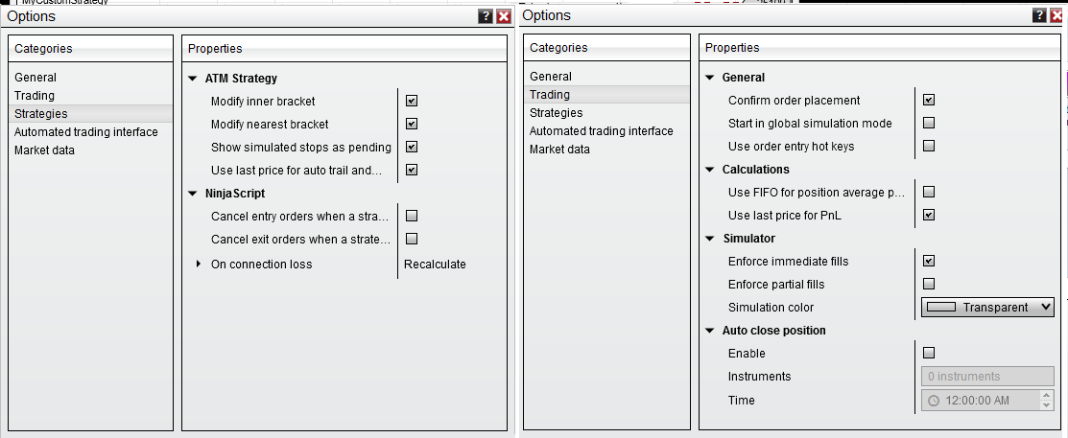Screen dimensions: 1068x438
Task: Click the help question mark icon in left Options window
Action: click(x=486, y=16)
